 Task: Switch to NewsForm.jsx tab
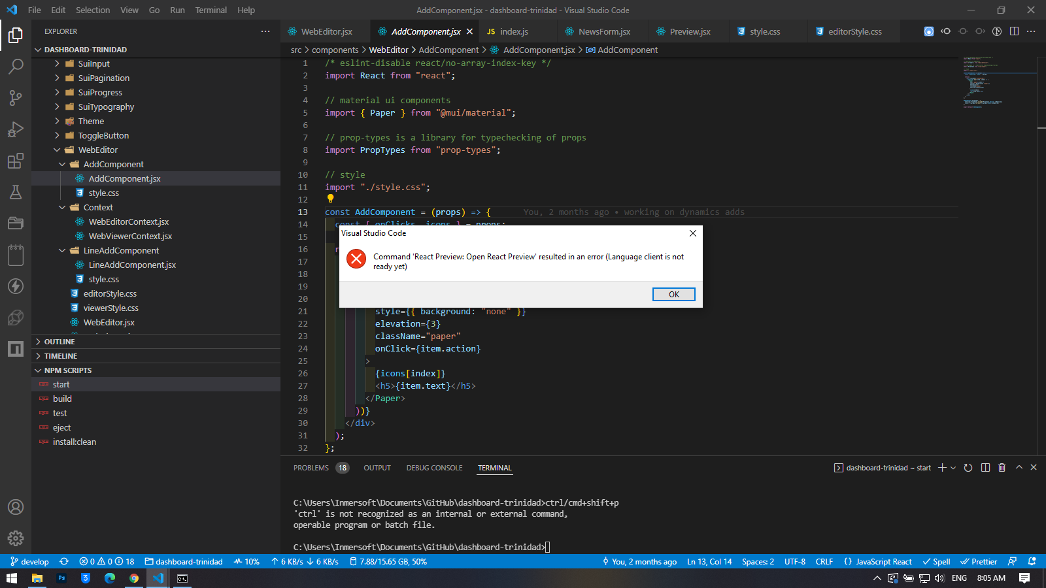coord(604,31)
